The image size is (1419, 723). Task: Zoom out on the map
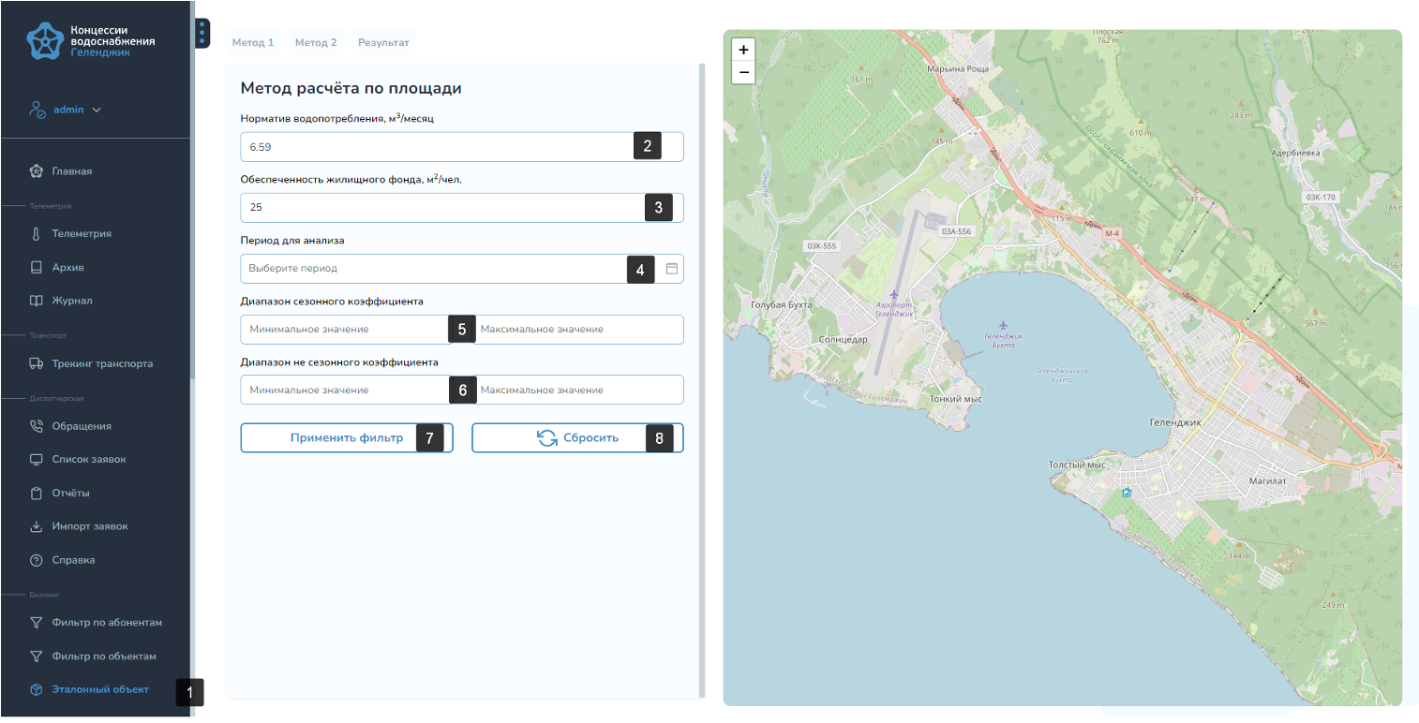point(743,72)
